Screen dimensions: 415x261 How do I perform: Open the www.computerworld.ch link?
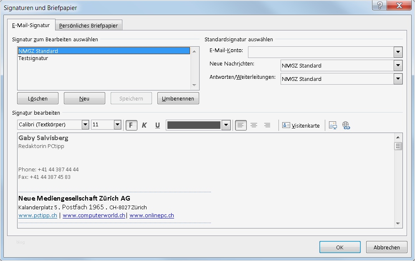(x=94, y=216)
